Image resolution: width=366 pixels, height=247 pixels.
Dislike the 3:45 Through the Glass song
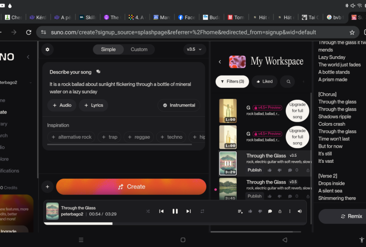(x=279, y=196)
